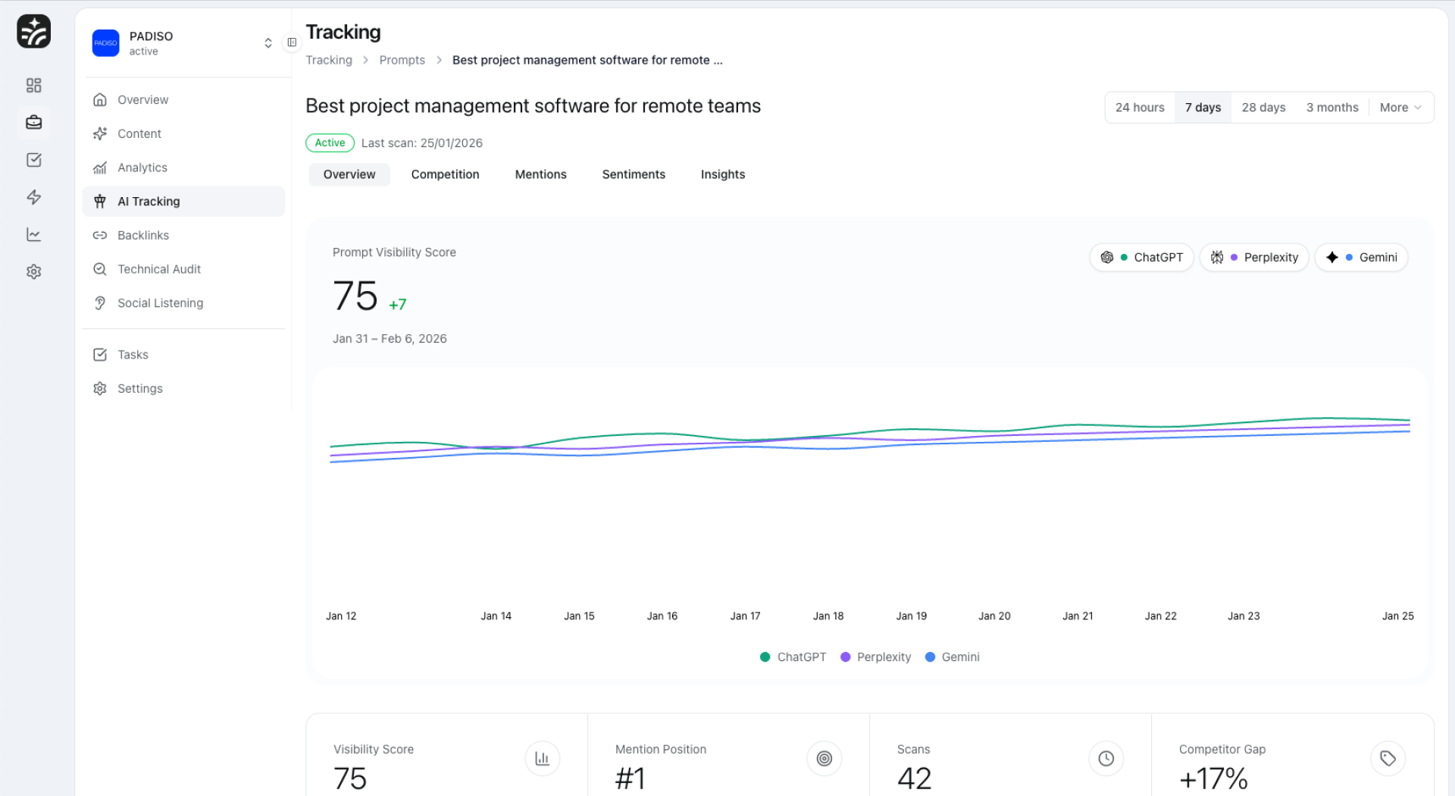Select the 28 days time range button
The width and height of the screenshot is (1455, 796).
pos(1263,107)
